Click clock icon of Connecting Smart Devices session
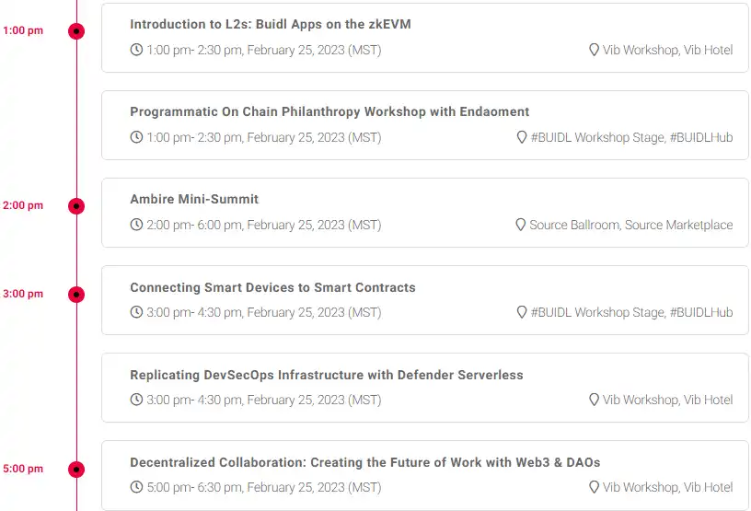751x511 pixels. [x=136, y=312]
